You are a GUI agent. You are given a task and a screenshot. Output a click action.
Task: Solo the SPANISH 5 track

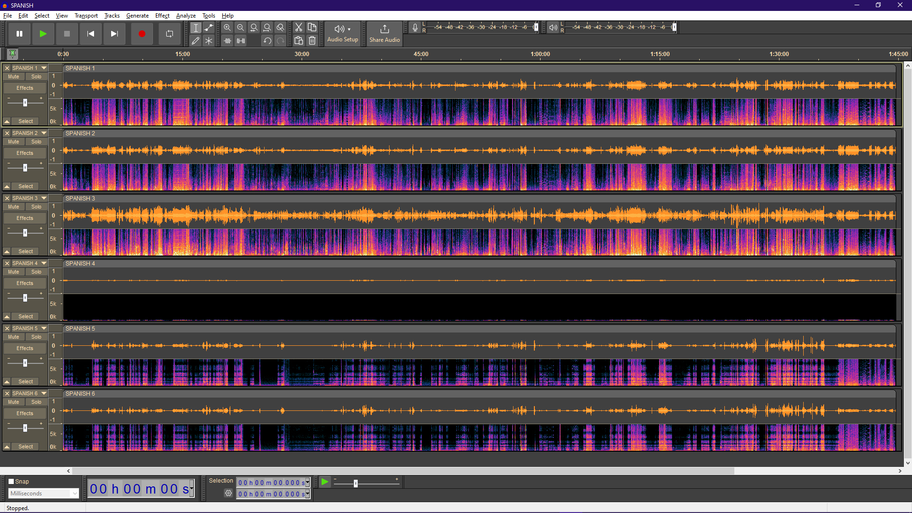(x=37, y=337)
